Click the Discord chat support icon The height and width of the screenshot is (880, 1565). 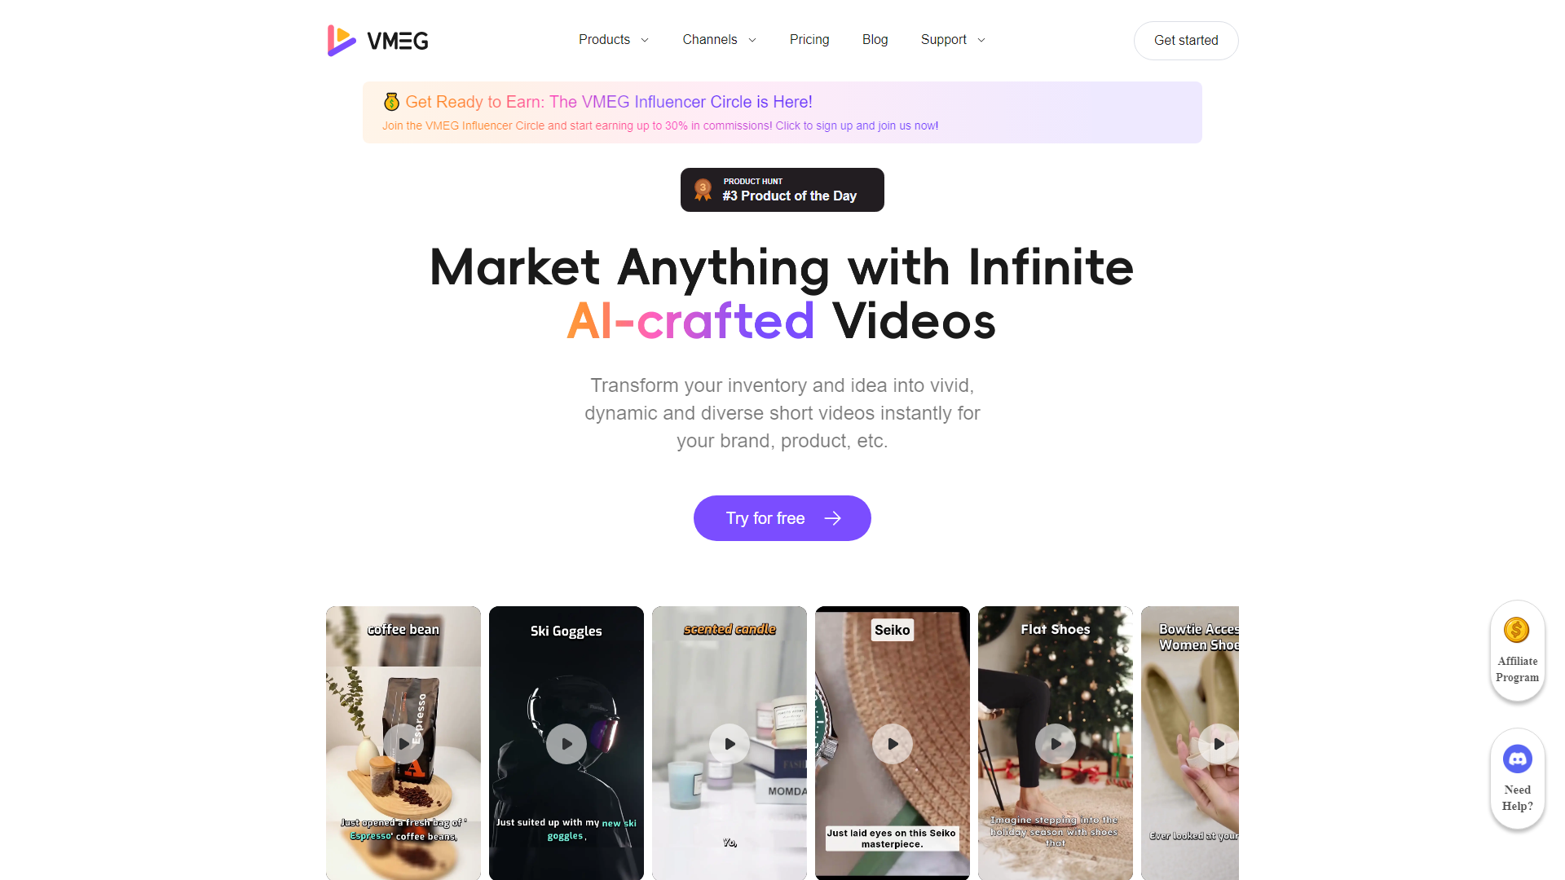(x=1518, y=756)
